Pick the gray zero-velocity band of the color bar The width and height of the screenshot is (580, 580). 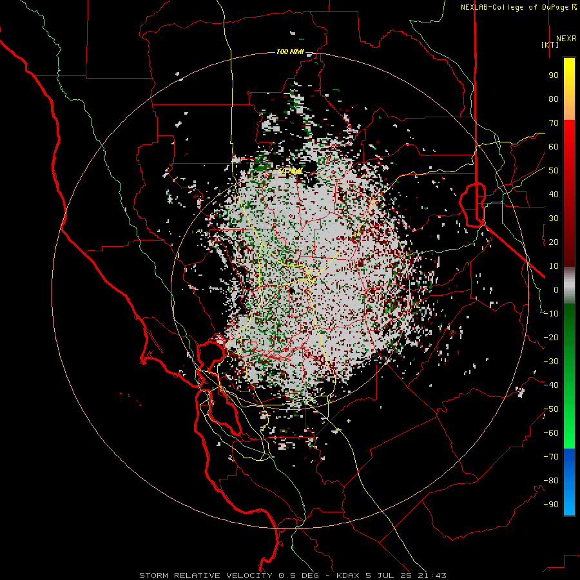click(569, 285)
